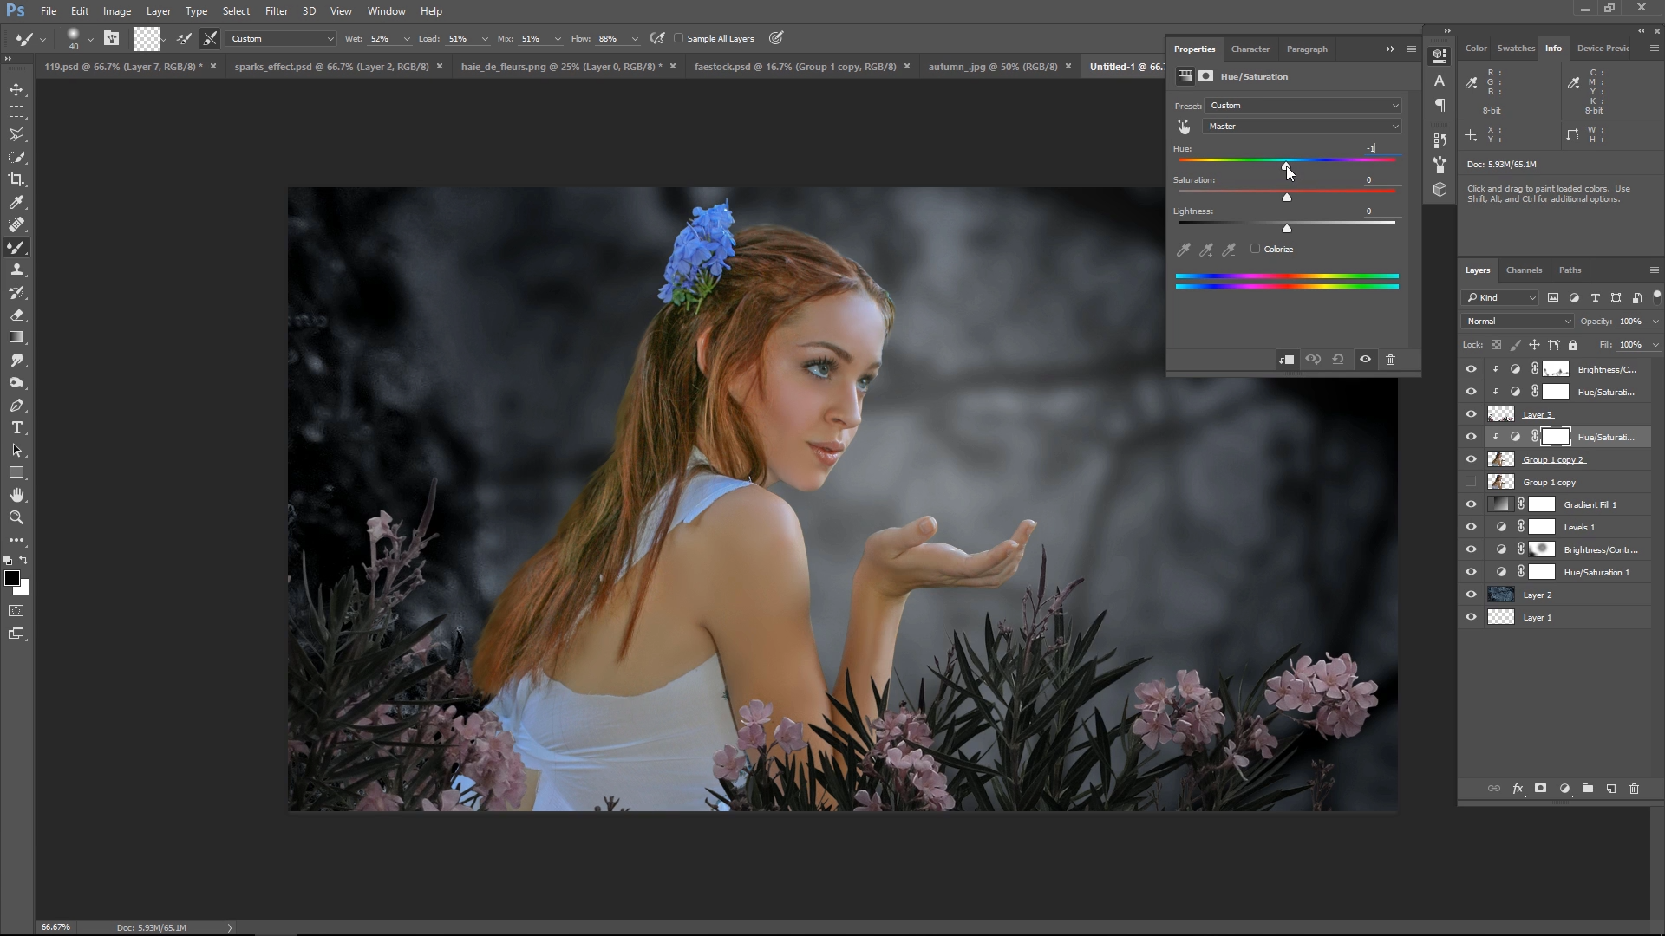The image size is (1665, 936).
Task: Select the Quick Selection tool
Action: coord(16,157)
